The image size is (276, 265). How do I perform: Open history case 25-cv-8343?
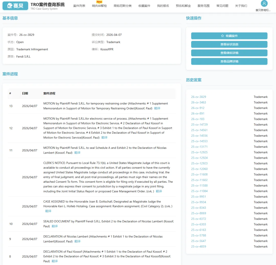click(199, 208)
